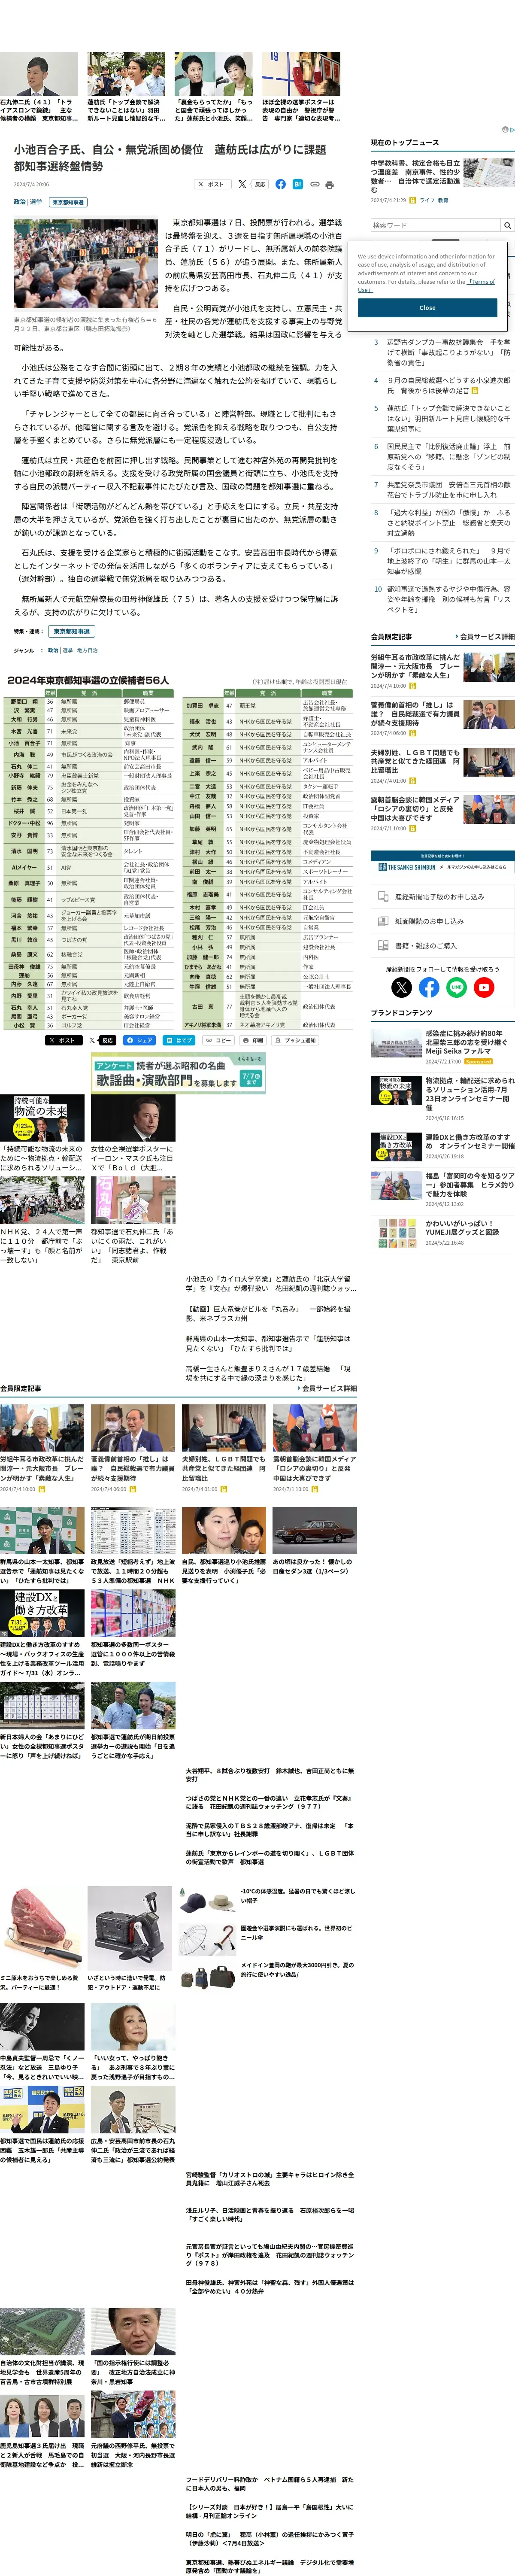Open ranking item 3 about 辺野古ダンプカー事故
The height and width of the screenshot is (2576, 515).
point(442,351)
